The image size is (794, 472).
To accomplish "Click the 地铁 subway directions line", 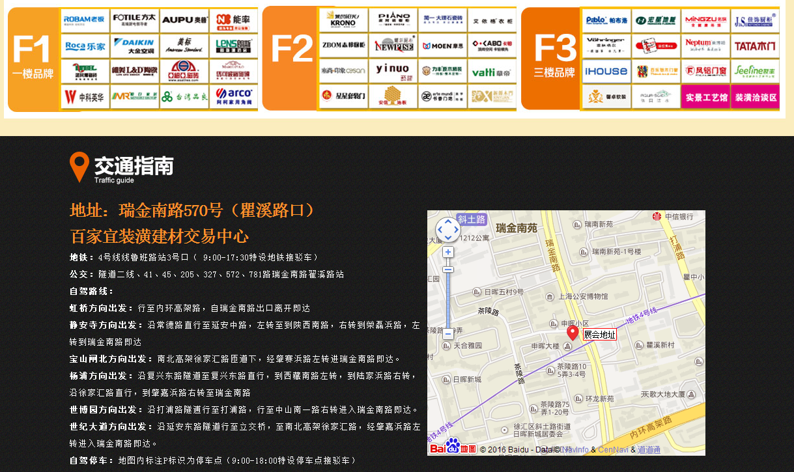I will pyautogui.click(x=194, y=257).
